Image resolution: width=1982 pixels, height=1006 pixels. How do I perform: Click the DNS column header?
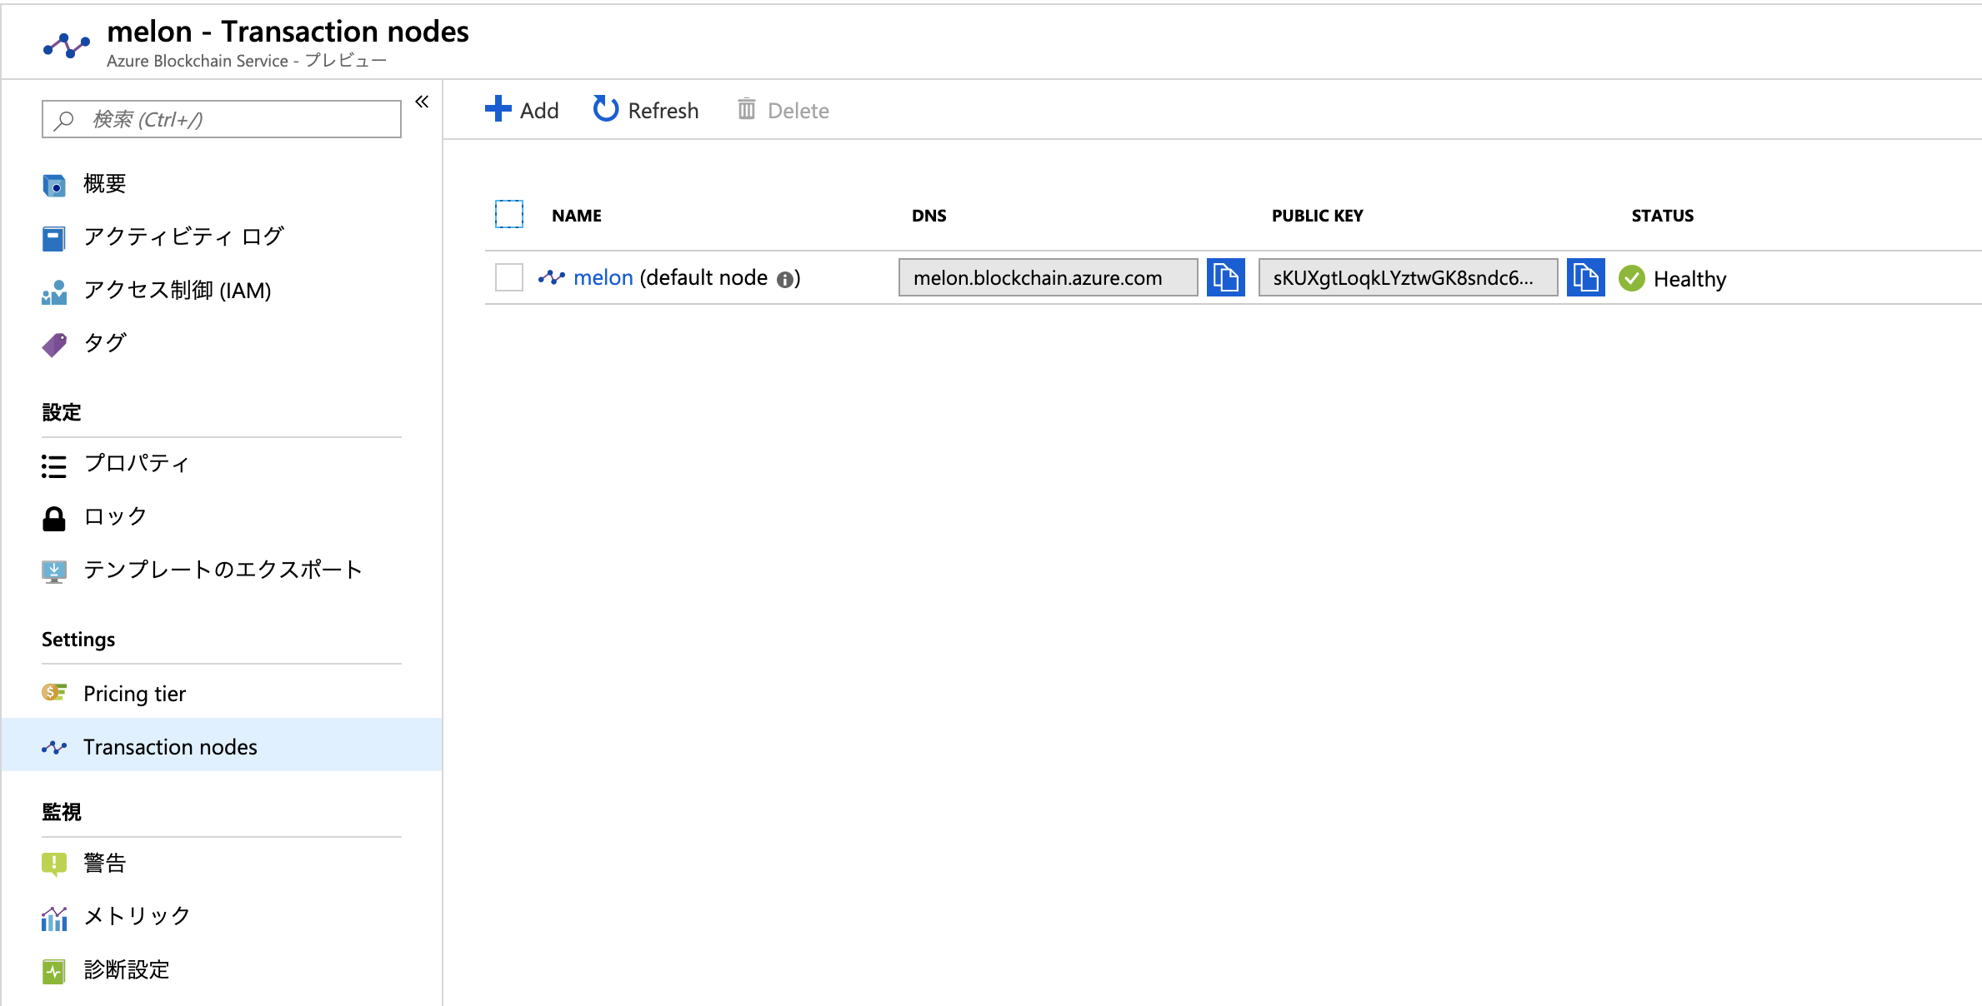929,216
